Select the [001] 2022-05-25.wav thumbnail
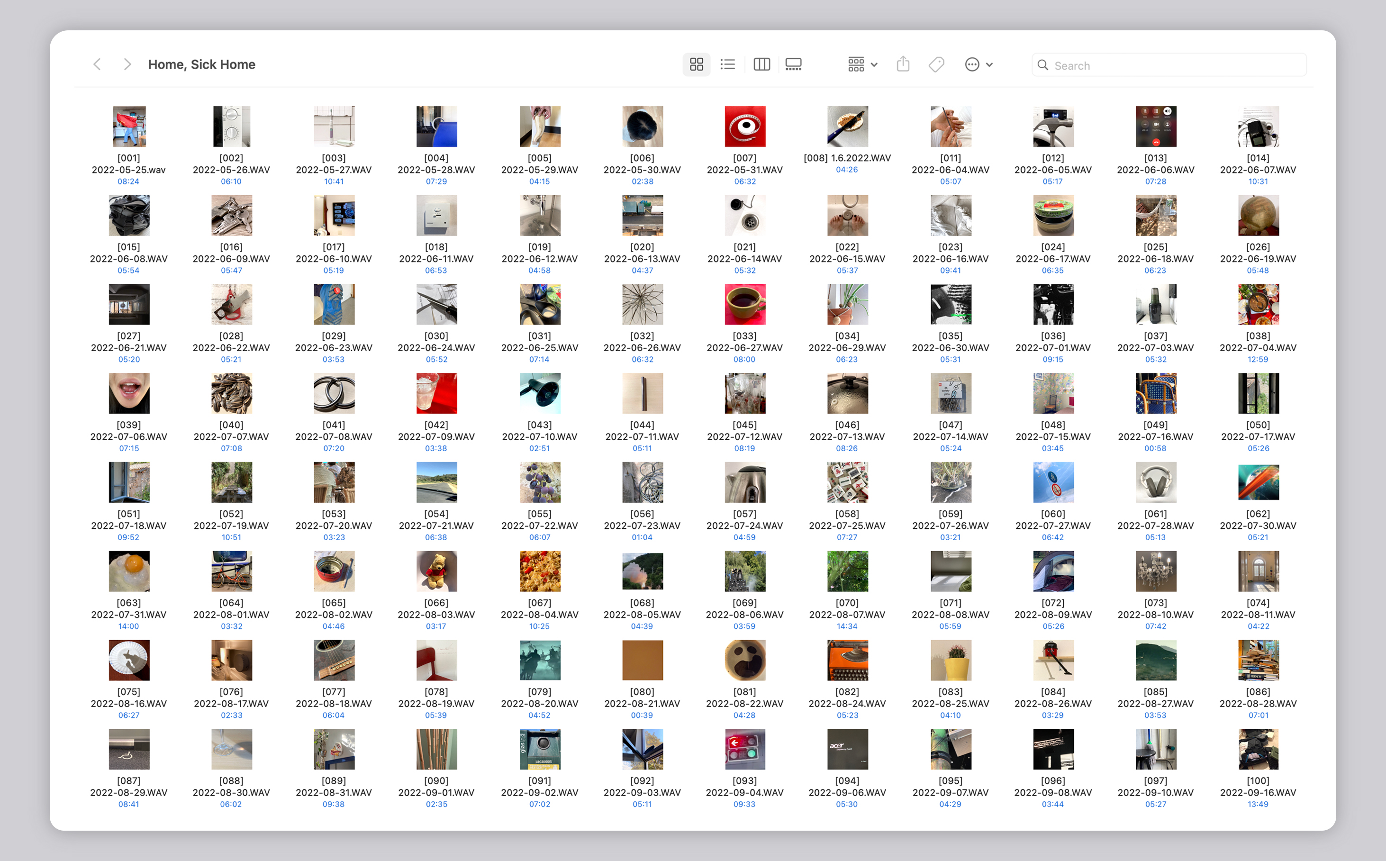 point(129,127)
